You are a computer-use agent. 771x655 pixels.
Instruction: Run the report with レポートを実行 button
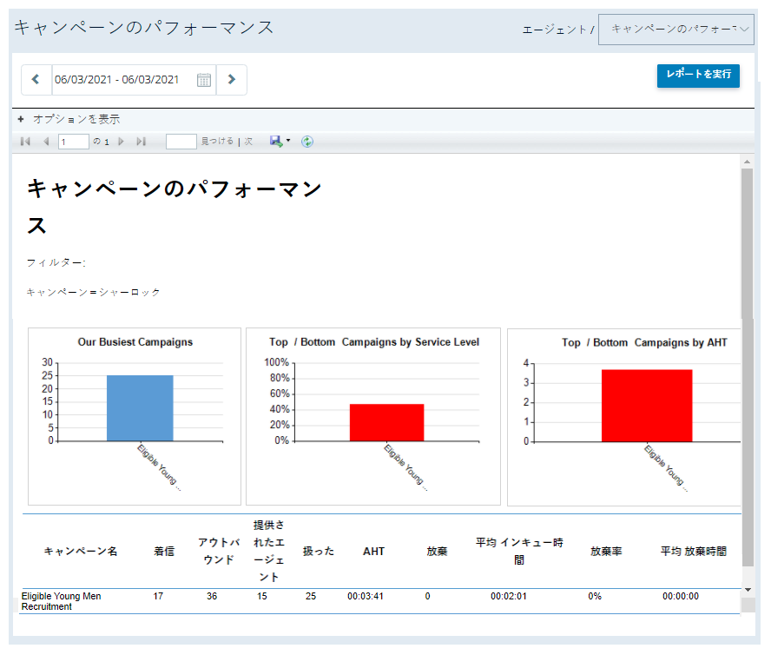(698, 76)
